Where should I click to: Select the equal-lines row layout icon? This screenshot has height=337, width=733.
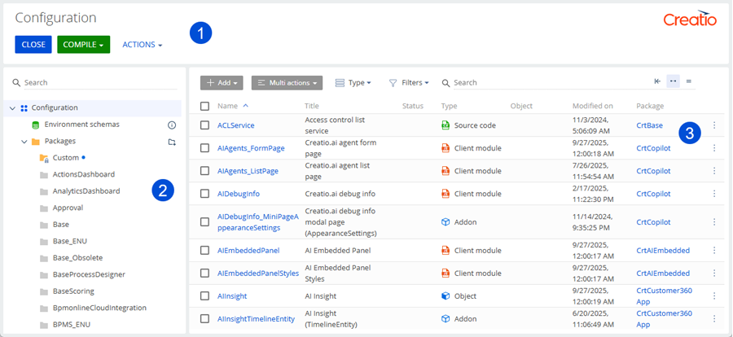(689, 81)
